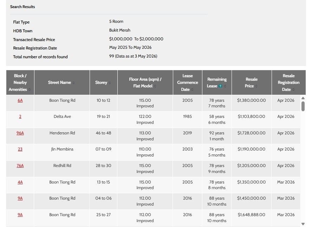Screen dimensions: 312x227
Task: Sort by Resale Registration Date arrows
Action: point(293,90)
